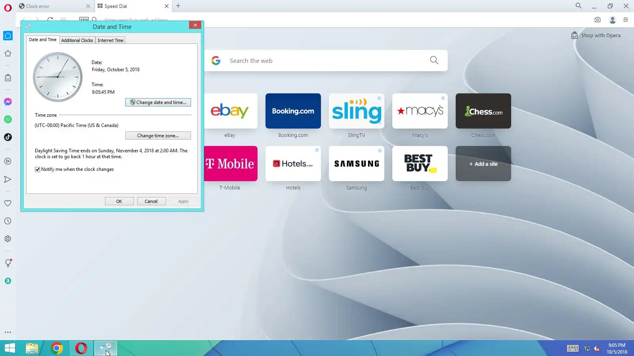Click the network tray icon
This screenshot has width=634, height=356.
pyautogui.click(x=587, y=348)
